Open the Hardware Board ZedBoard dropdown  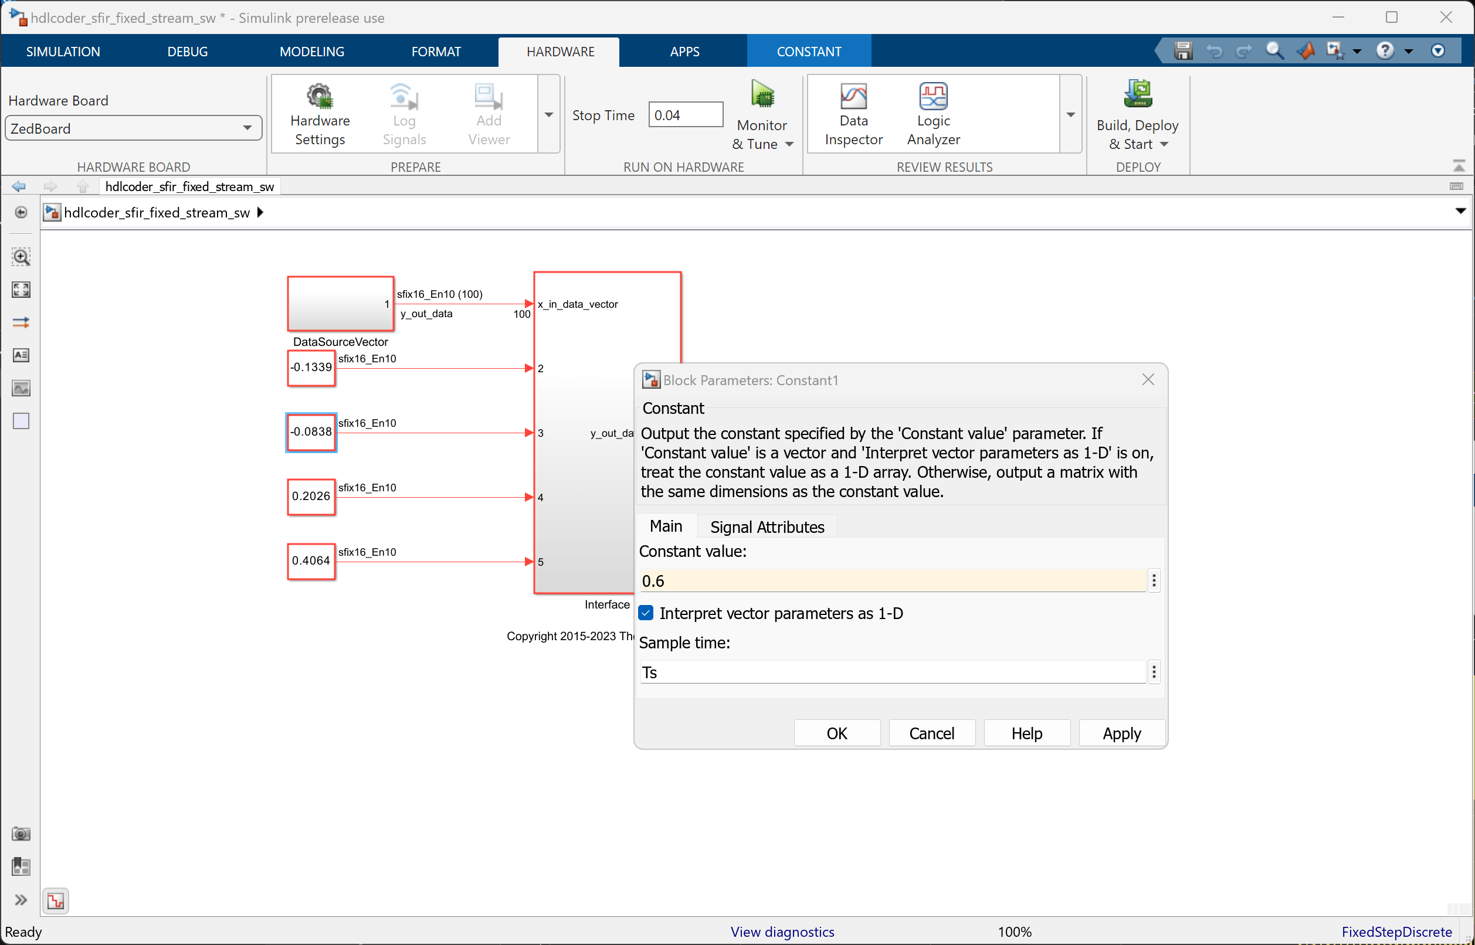click(247, 128)
